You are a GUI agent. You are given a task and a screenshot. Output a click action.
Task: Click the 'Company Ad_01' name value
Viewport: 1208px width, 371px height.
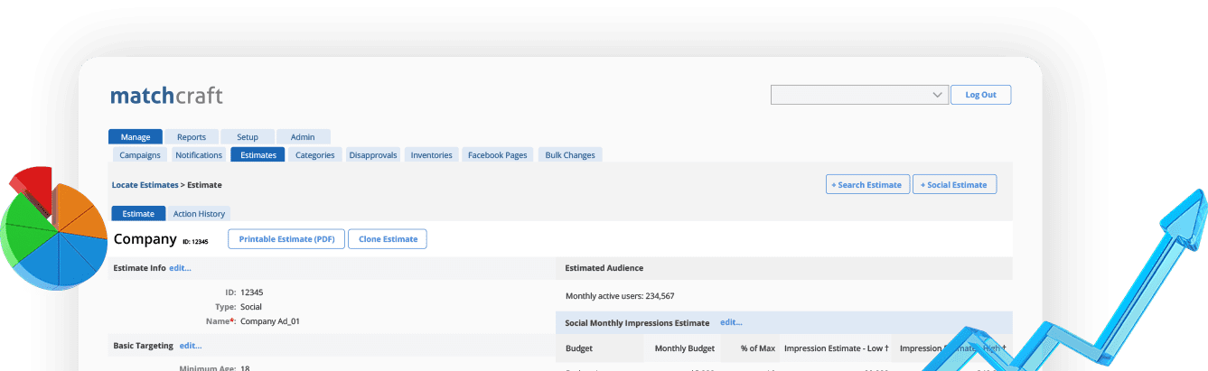(x=270, y=321)
